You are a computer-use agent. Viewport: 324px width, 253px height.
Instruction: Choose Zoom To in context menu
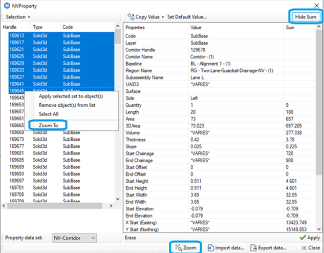(48, 125)
